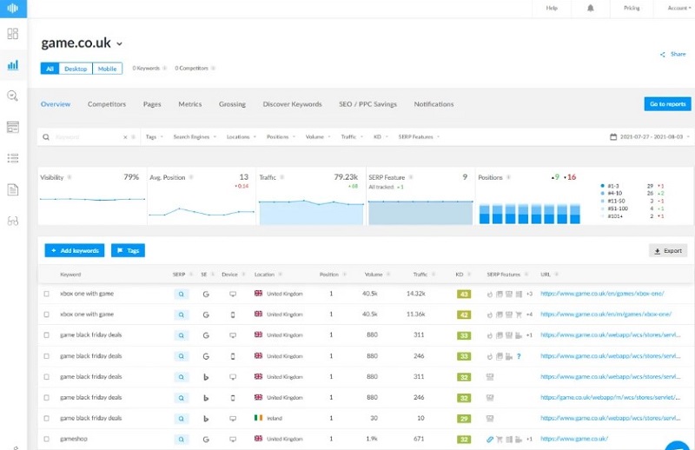Viewport: 695px width, 450px height.
Task: Open SERP view for the 'gameshop' row
Action: click(182, 440)
